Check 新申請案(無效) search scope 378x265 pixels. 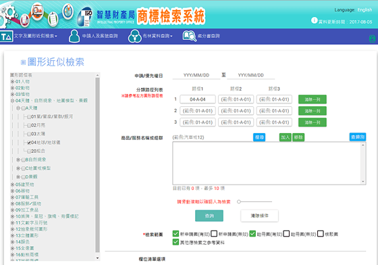214,234
